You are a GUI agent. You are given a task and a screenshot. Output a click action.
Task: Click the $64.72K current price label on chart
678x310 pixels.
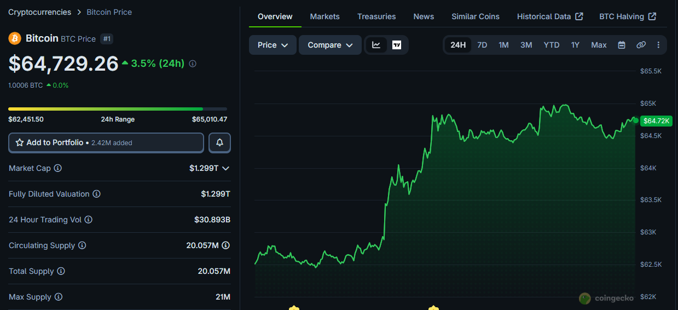click(656, 120)
